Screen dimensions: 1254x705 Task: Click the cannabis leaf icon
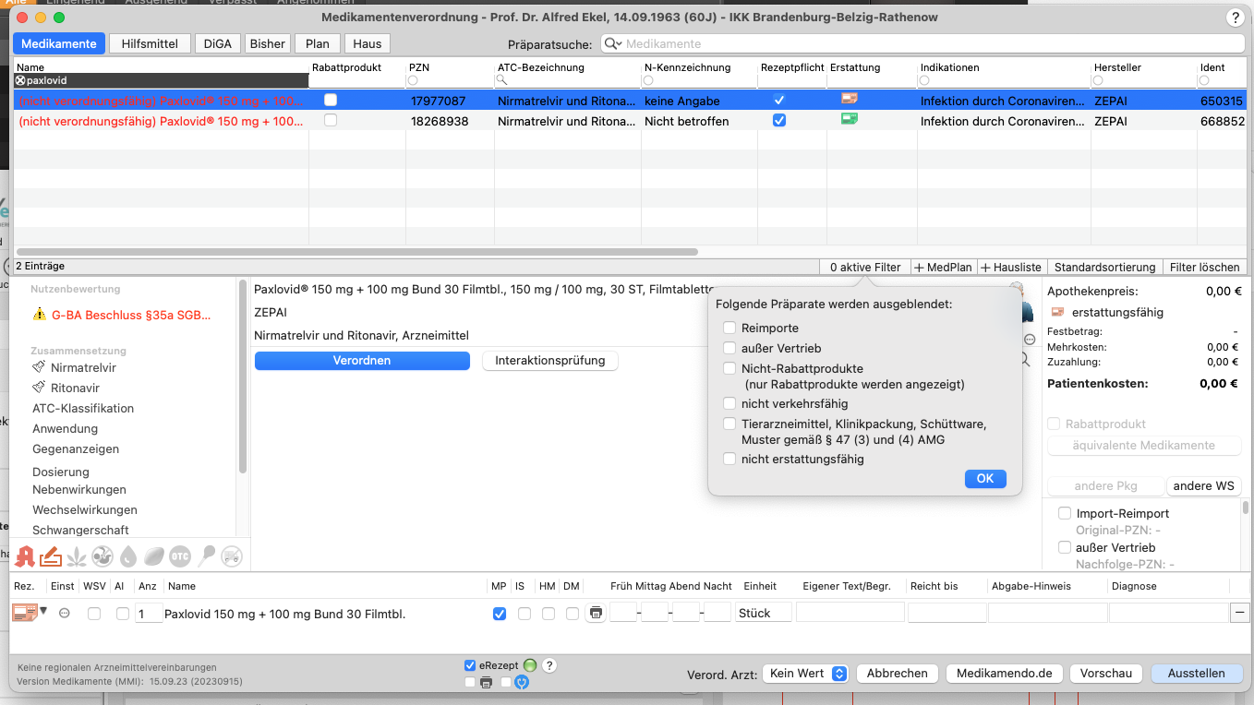(77, 556)
